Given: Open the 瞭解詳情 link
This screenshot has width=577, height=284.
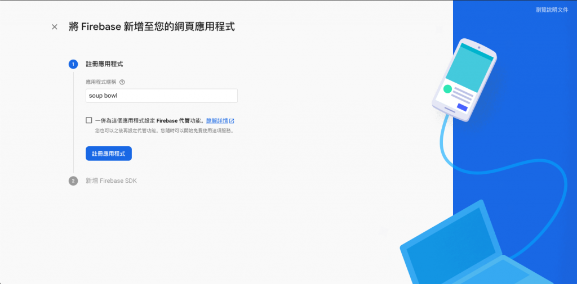Looking at the screenshot, I should point(217,120).
